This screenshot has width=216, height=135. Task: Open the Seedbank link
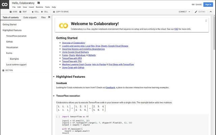110,88
